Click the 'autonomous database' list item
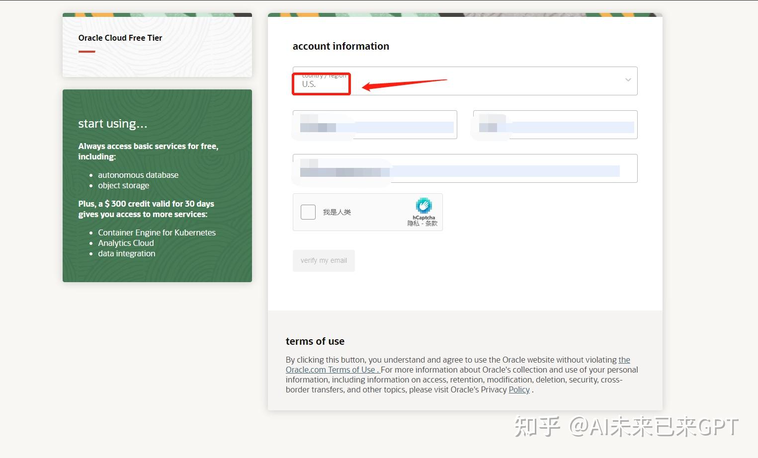 [x=138, y=175]
